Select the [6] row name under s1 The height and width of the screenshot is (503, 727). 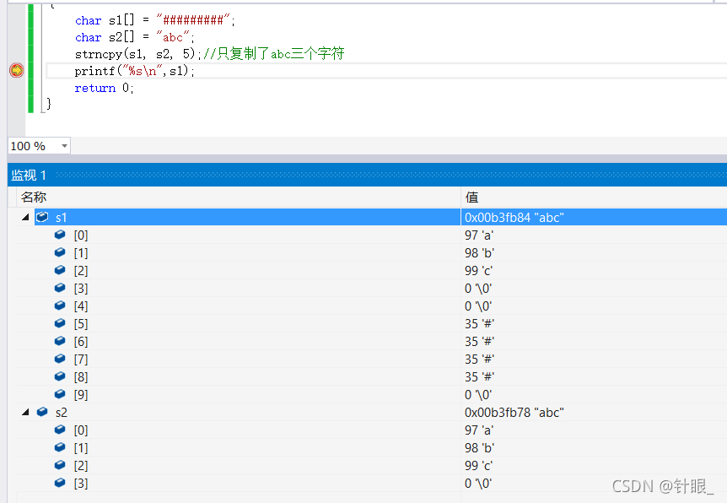pos(81,342)
